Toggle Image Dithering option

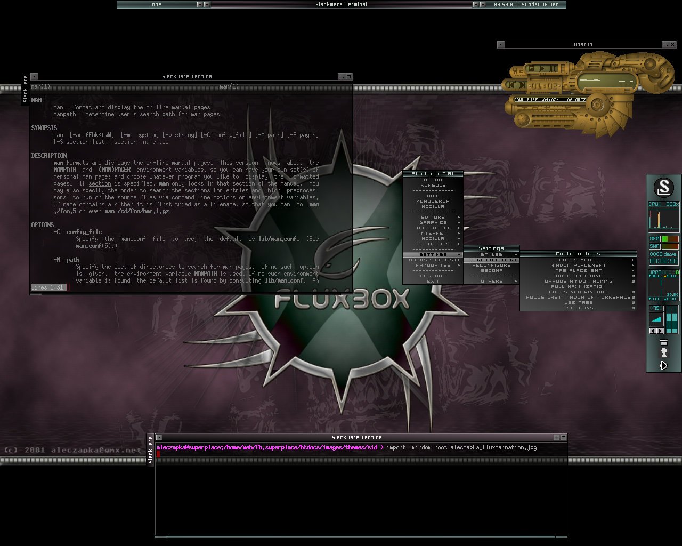click(x=578, y=276)
